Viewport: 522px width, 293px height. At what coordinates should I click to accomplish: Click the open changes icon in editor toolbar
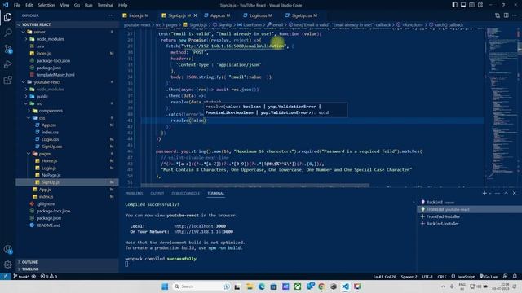498,15
